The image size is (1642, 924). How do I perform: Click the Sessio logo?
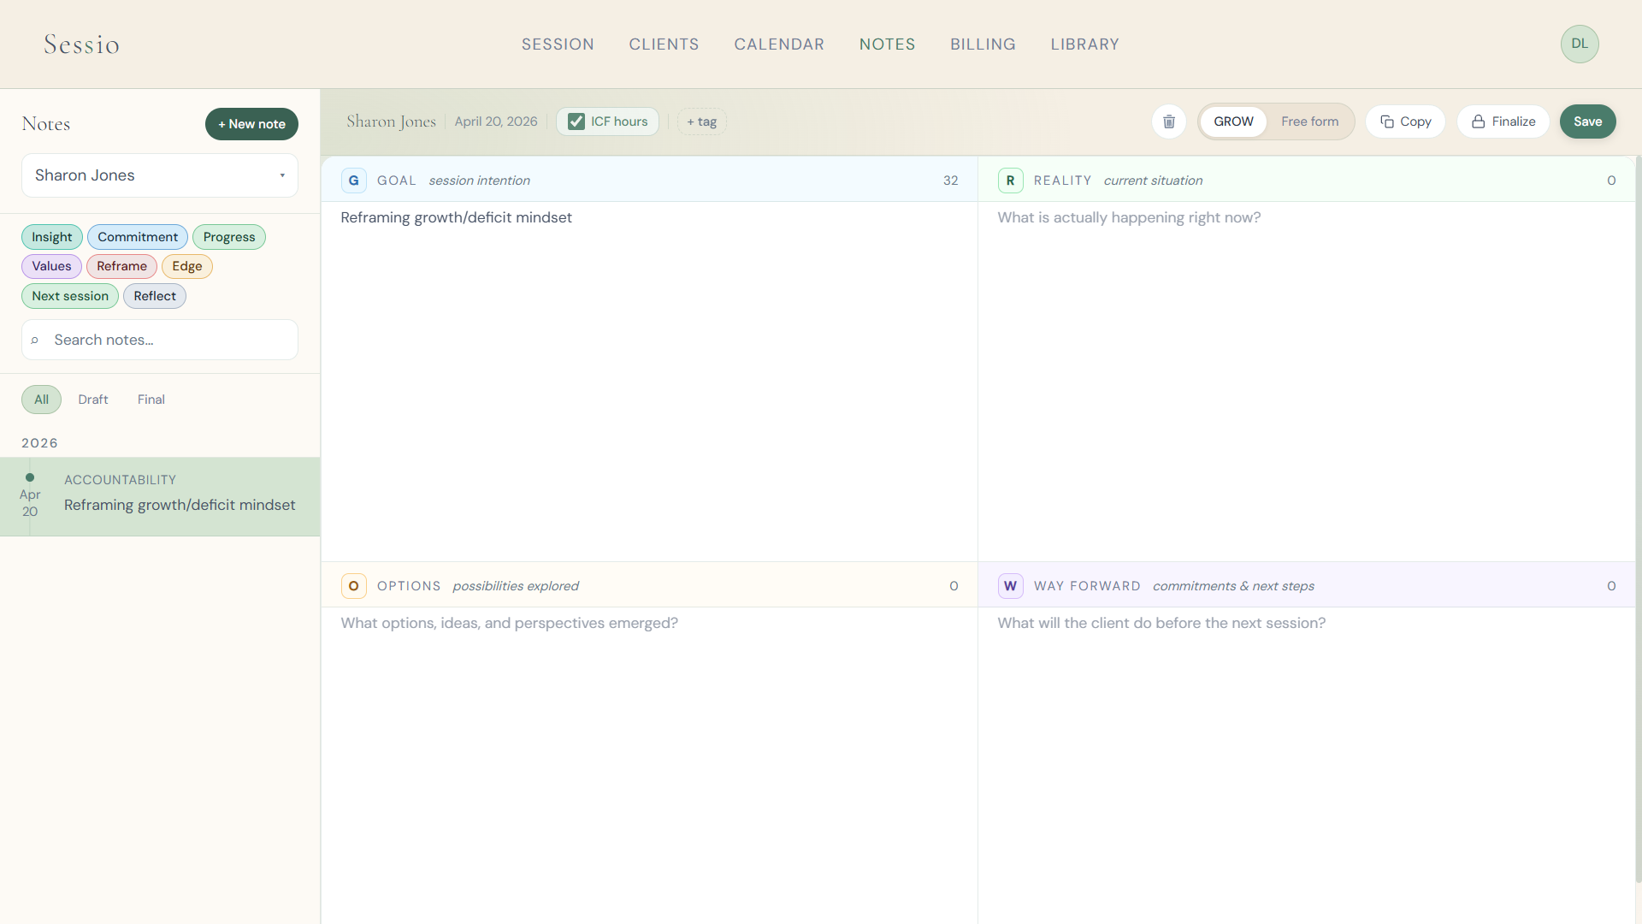[x=81, y=44]
